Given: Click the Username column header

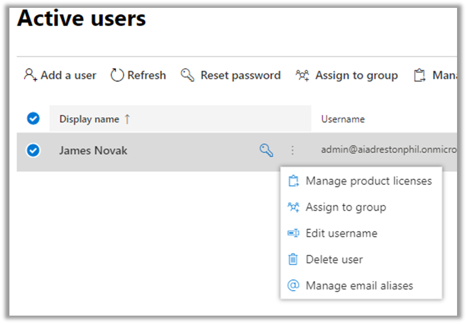Looking at the screenshot, I should (x=343, y=119).
